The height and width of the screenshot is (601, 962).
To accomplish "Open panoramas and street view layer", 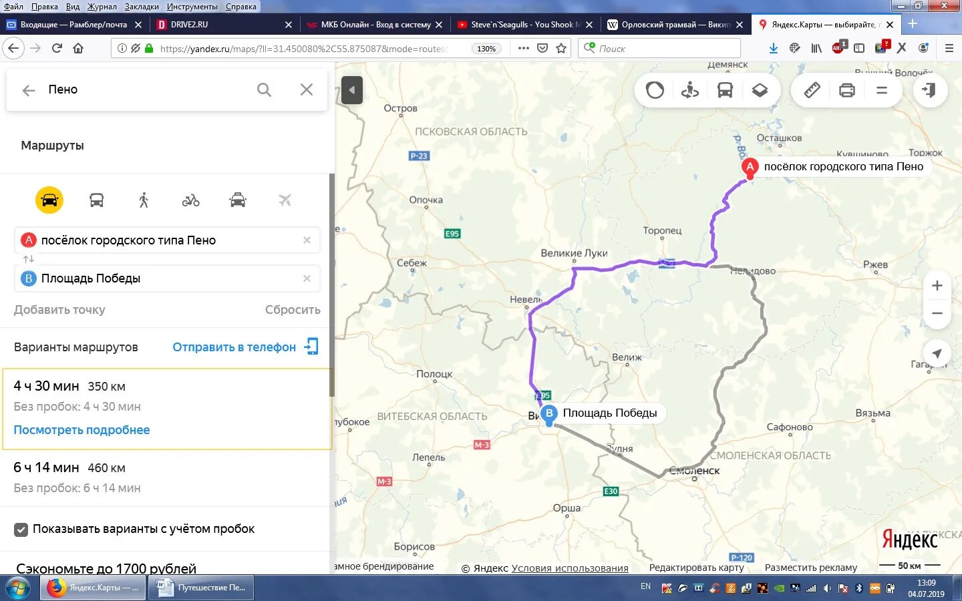I will [690, 90].
